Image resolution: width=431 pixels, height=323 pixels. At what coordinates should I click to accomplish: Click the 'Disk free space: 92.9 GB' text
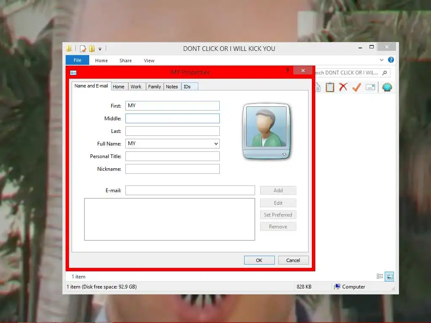109,287
